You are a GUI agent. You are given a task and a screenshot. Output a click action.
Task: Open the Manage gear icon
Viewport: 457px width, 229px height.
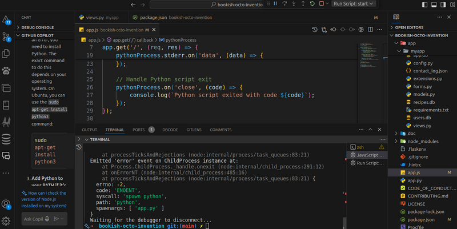click(6, 221)
